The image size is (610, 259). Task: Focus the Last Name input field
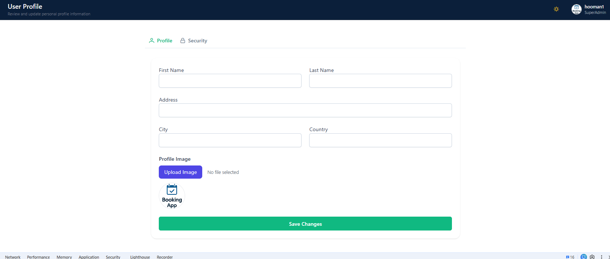(380, 81)
